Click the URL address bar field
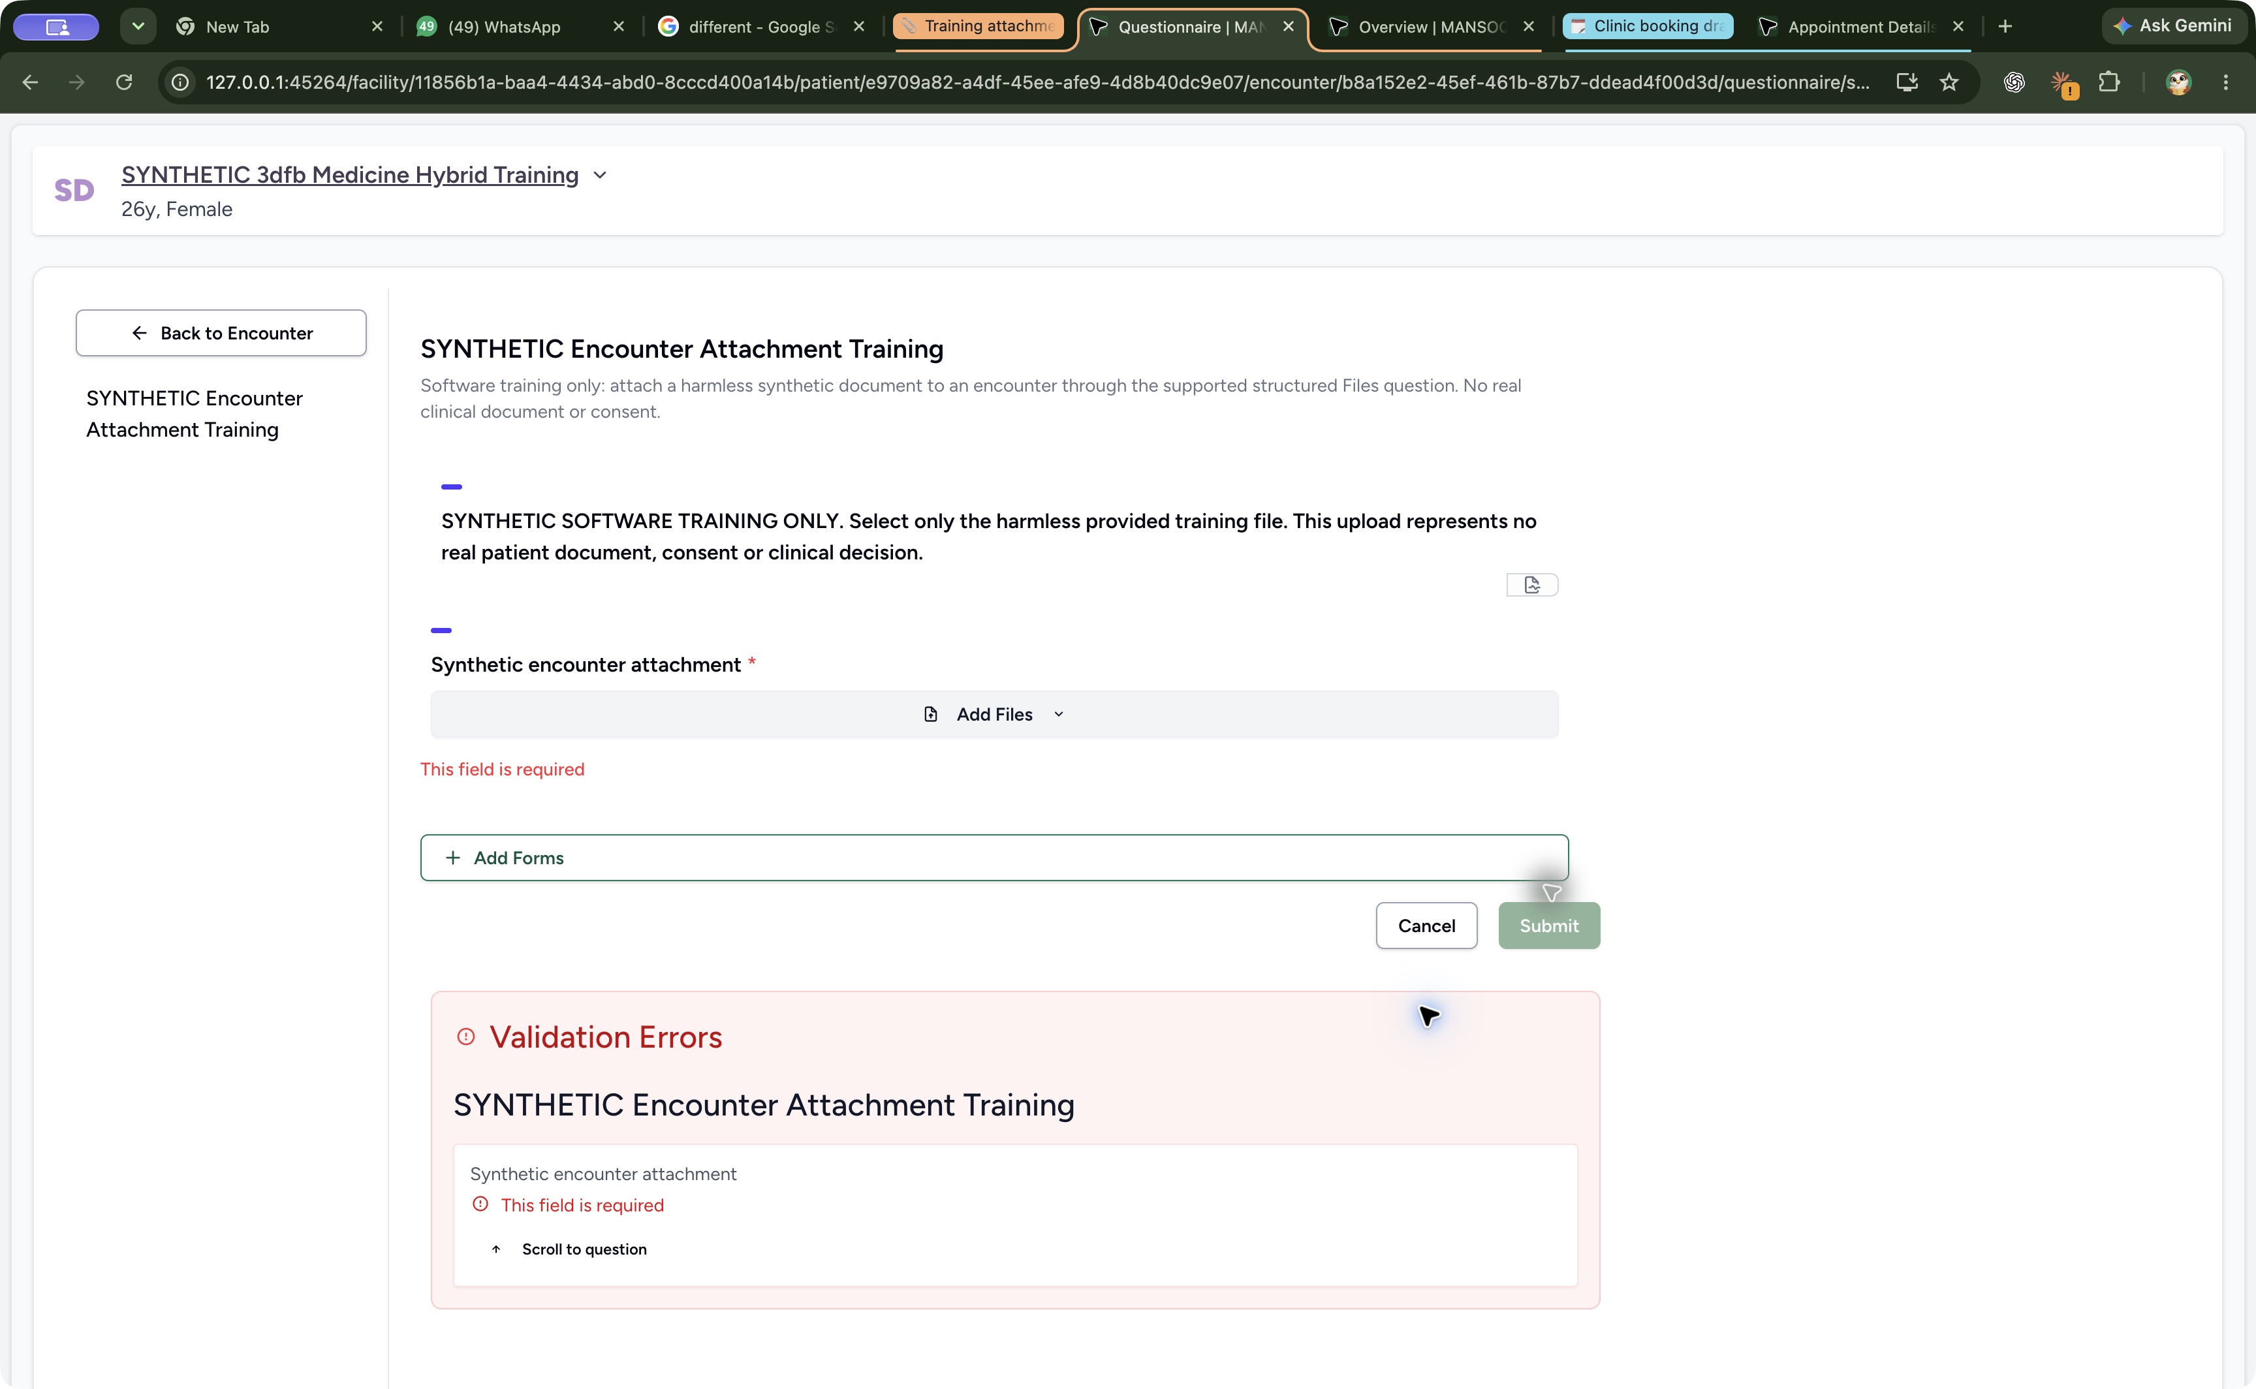Image resolution: width=2256 pixels, height=1389 pixels. (x=1038, y=83)
